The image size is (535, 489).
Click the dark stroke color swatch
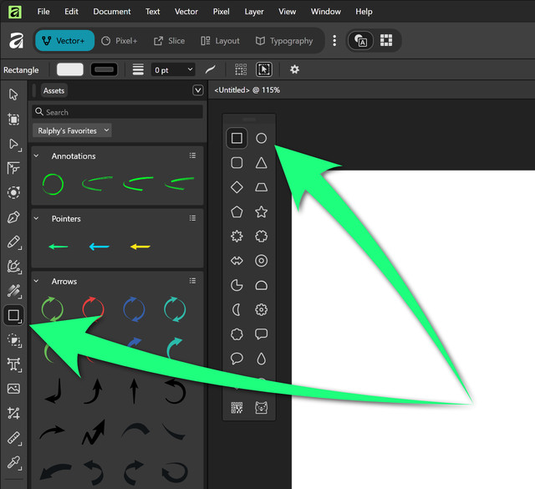[104, 69]
